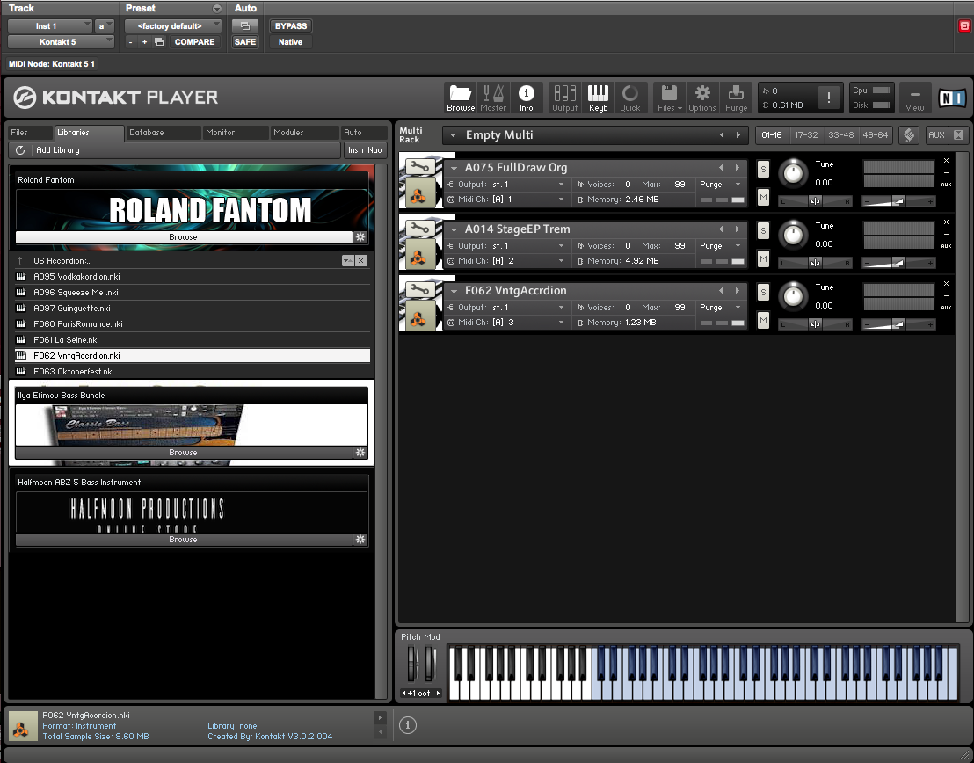Toggle the Keyb on-screen keyboard icon
Viewport: 974px width, 763px height.
pos(598,98)
